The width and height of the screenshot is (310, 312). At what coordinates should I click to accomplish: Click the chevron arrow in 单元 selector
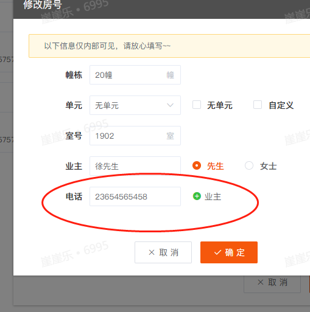(x=170, y=105)
